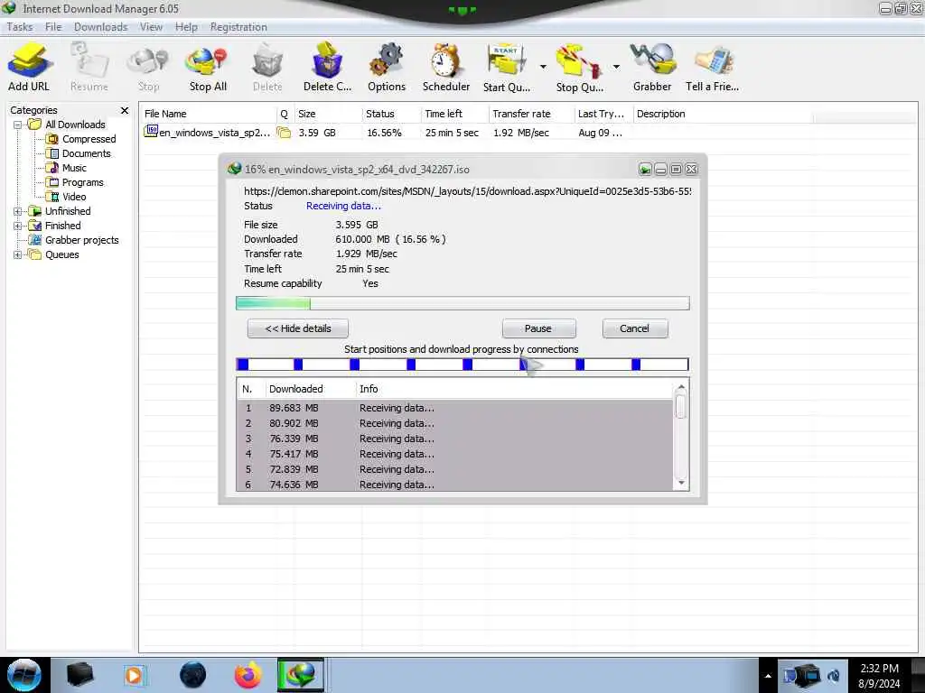Click the Hide details button
The image size is (925, 693).
[298, 328]
